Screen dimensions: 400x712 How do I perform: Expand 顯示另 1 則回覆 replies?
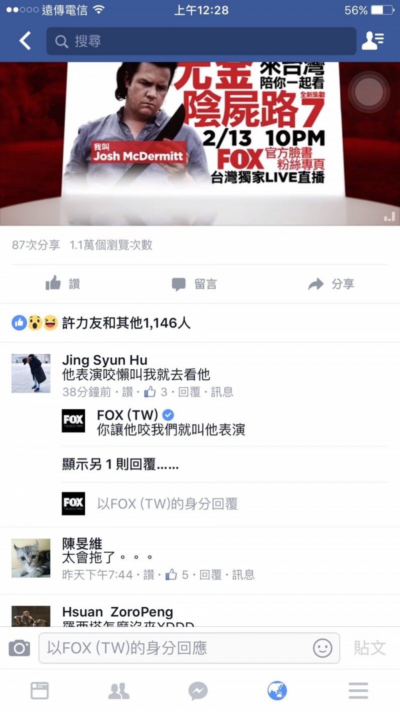[x=120, y=464]
